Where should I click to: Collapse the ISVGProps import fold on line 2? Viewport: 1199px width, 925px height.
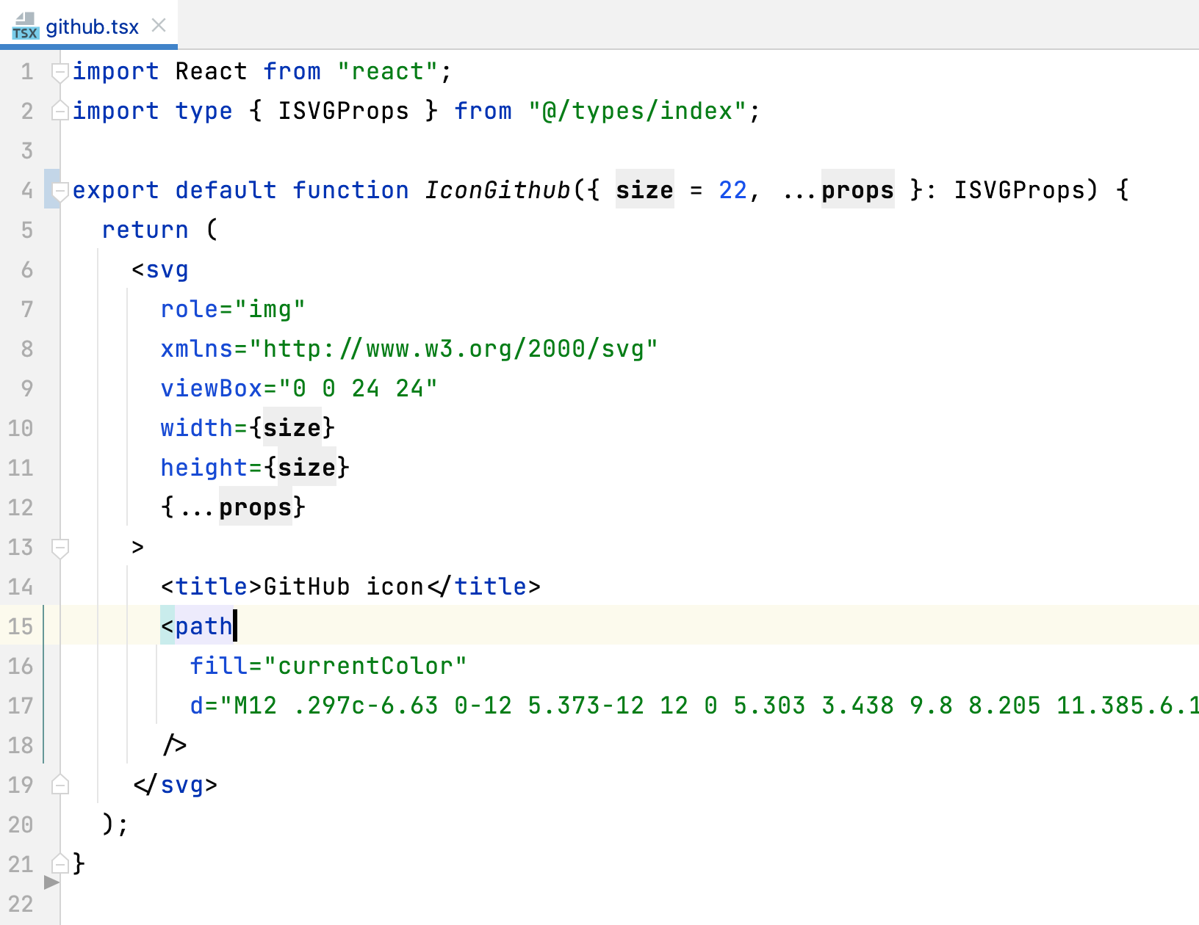pos(60,110)
